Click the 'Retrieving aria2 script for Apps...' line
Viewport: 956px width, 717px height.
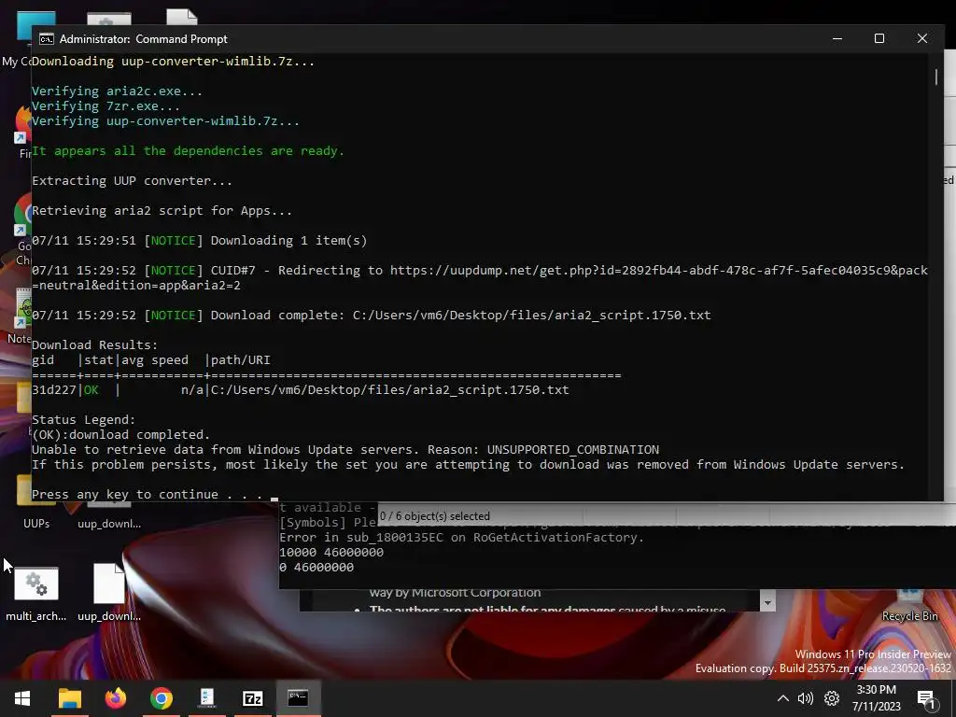coord(162,211)
